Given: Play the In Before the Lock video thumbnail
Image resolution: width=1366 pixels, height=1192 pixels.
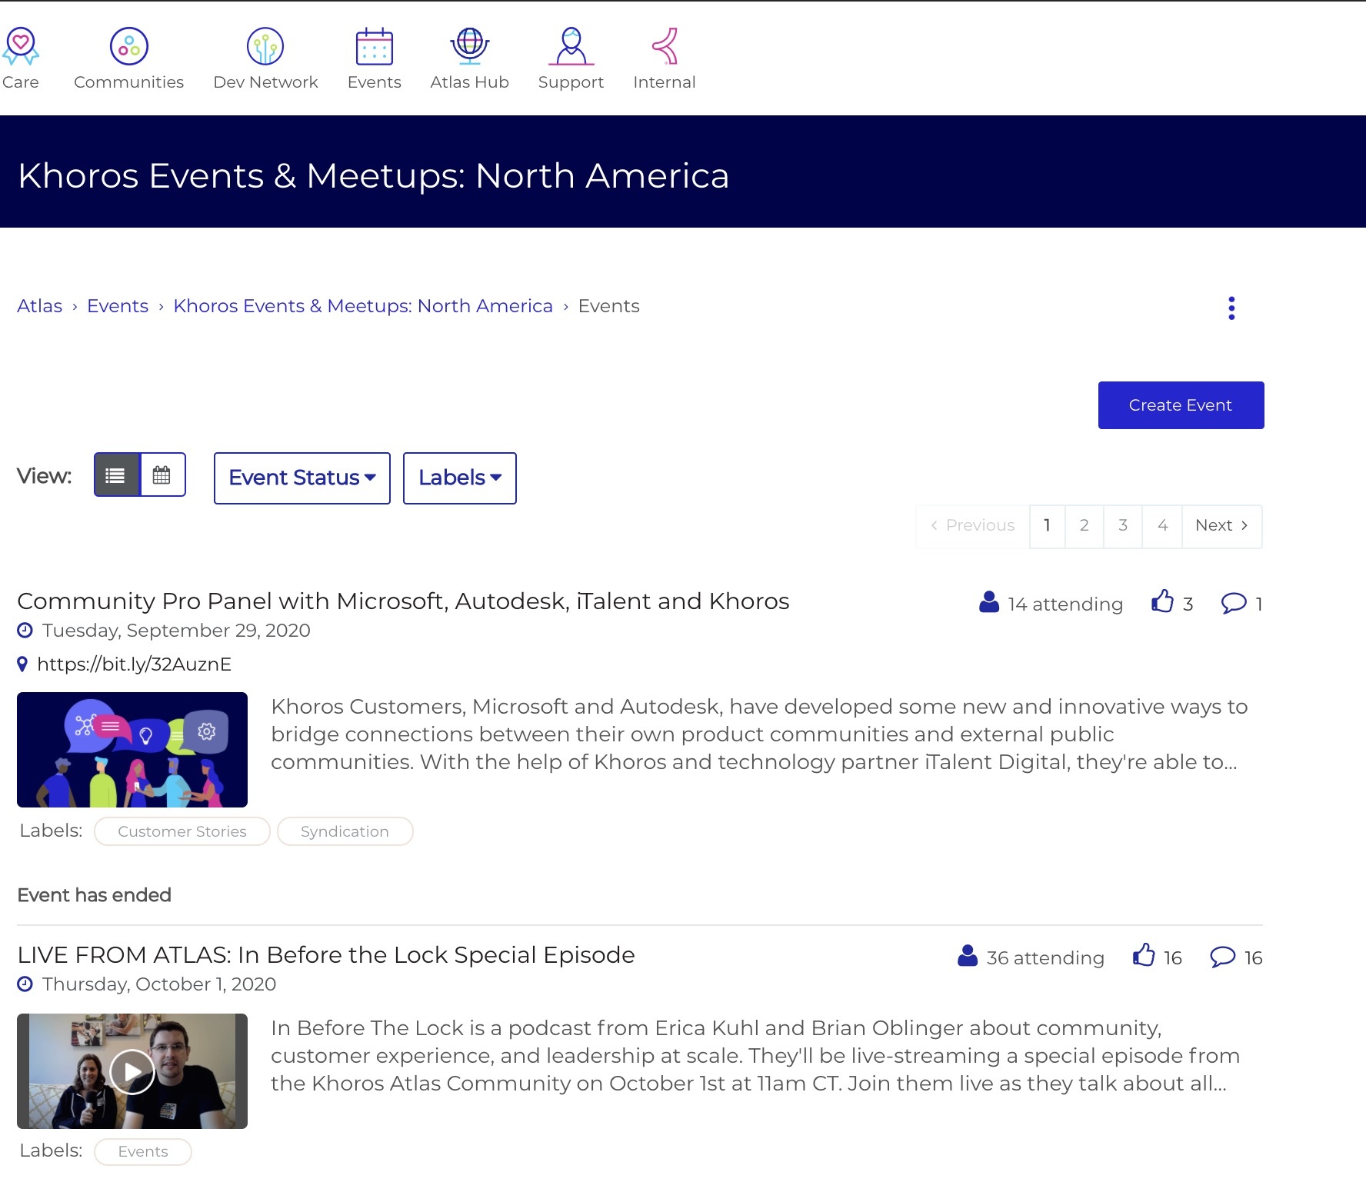Looking at the screenshot, I should click(x=132, y=1071).
